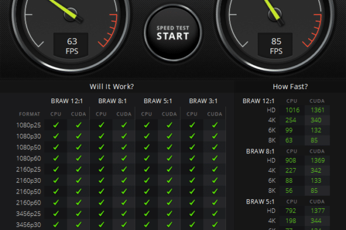
Task: Click BRAW 12:1 8K CPU value 63
Action: (x=289, y=140)
